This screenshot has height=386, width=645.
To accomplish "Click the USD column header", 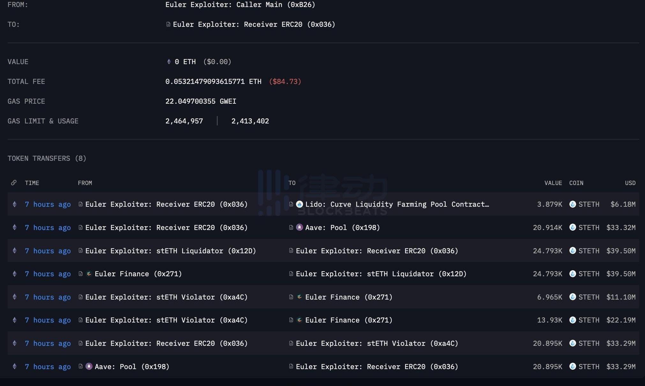I will 630,183.
